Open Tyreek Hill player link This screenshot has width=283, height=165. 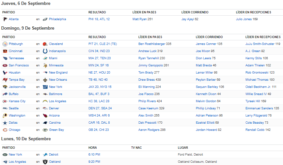coord(253,101)
